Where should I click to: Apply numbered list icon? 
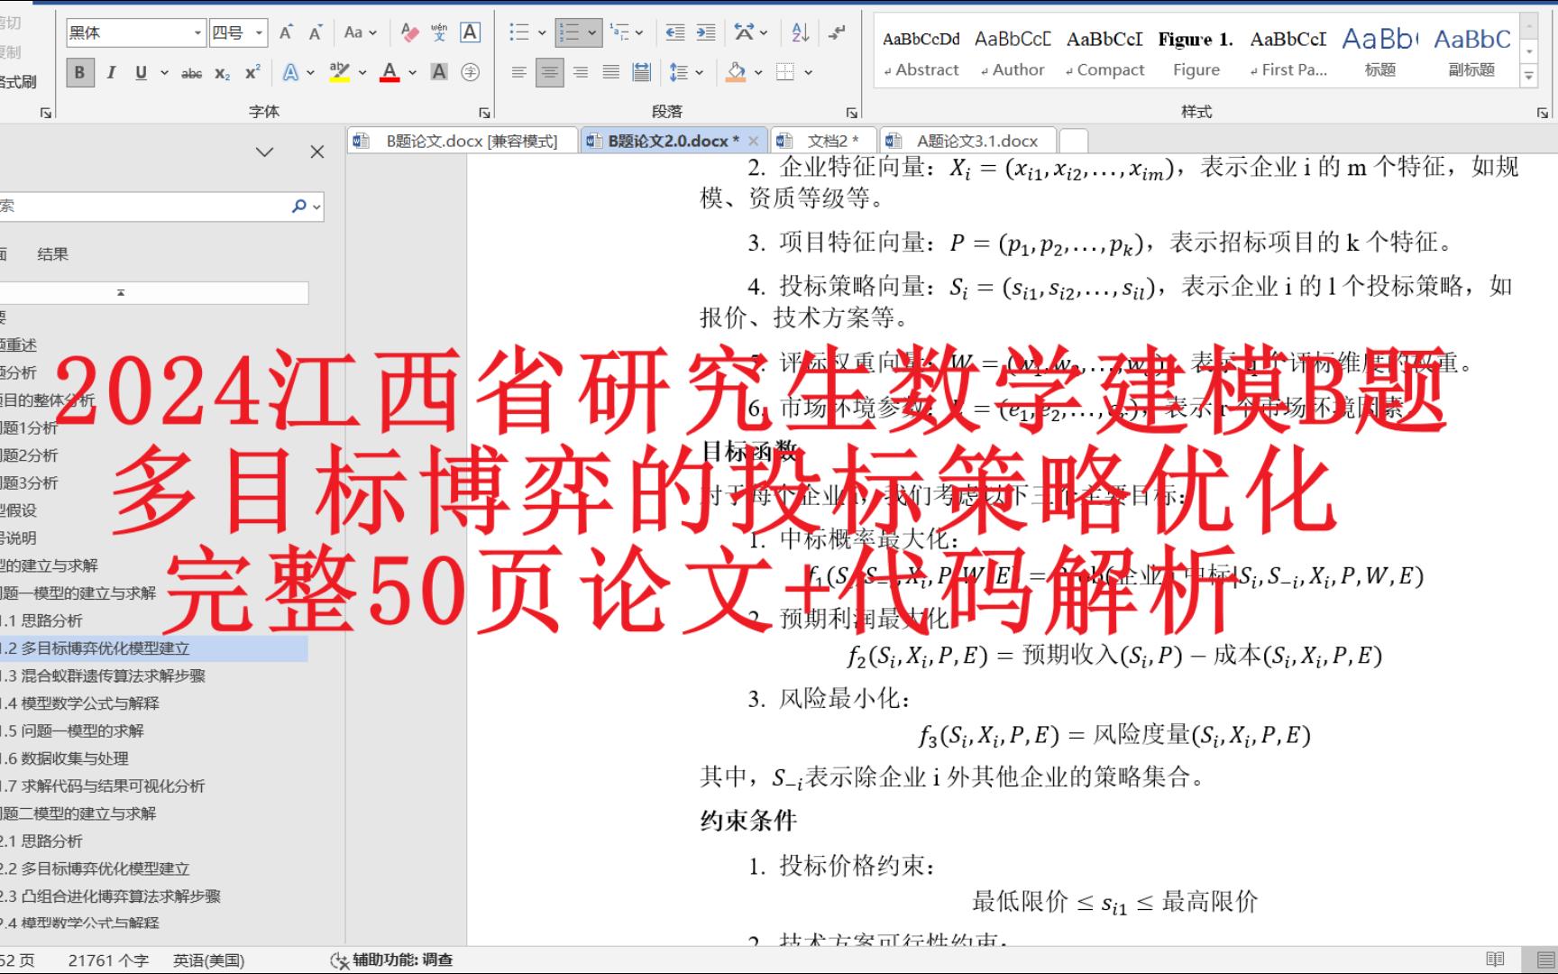pyautogui.click(x=569, y=32)
